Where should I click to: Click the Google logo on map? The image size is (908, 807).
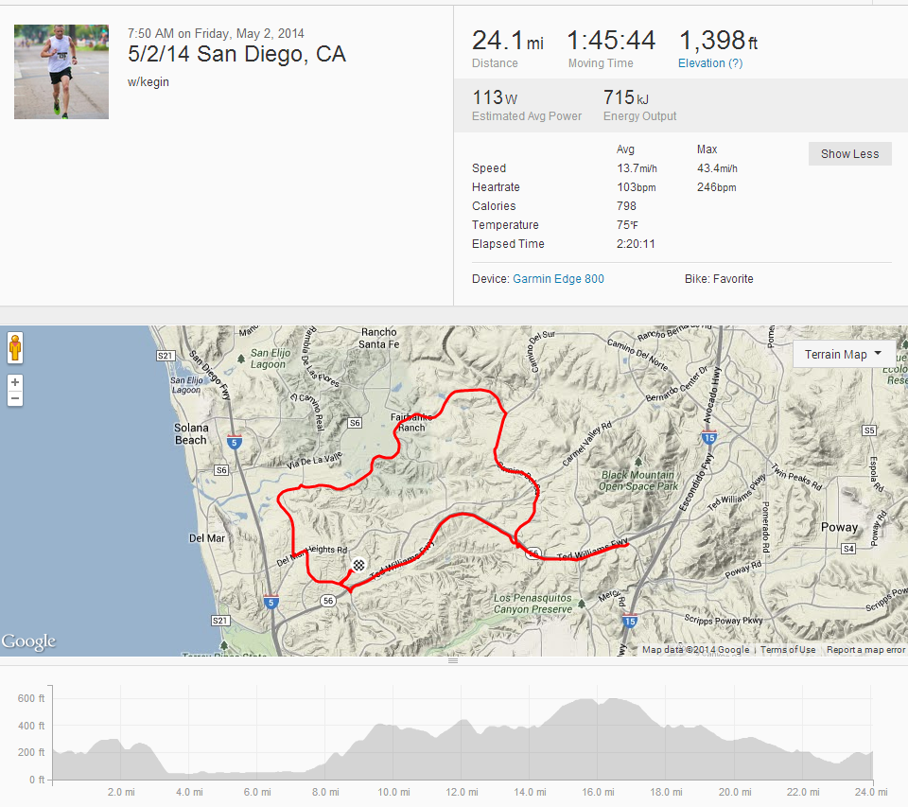[x=28, y=641]
